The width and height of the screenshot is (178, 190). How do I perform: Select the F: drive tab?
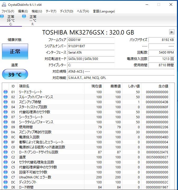coord(33,20)
